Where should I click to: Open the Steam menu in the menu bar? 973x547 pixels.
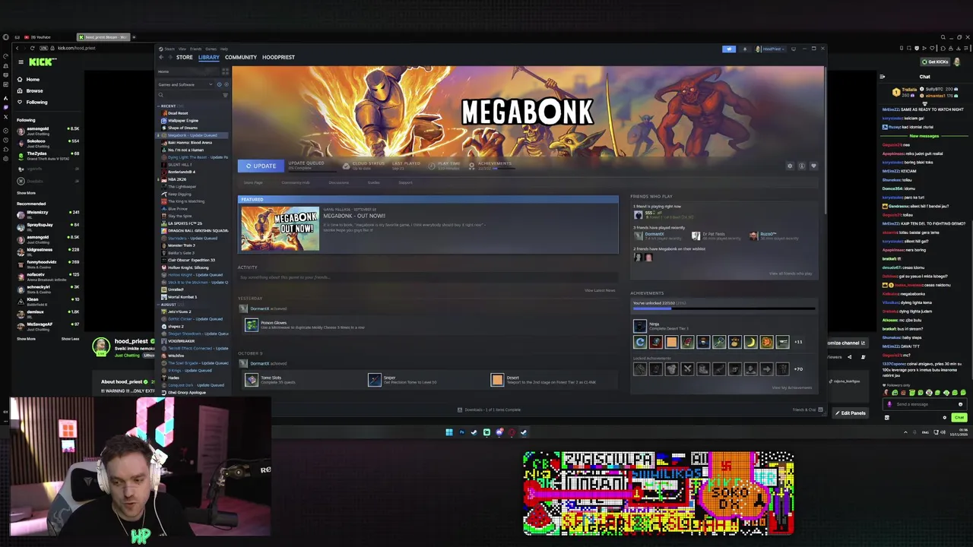(x=170, y=49)
